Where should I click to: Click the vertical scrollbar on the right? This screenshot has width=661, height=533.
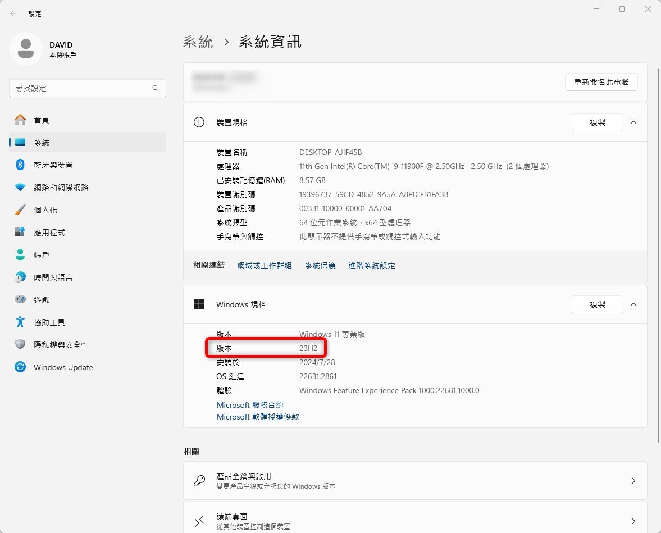[658, 255]
